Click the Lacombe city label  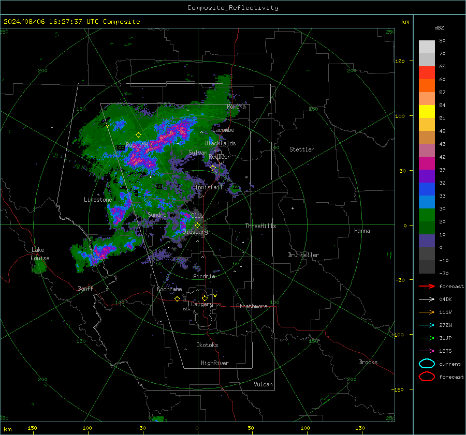point(223,130)
